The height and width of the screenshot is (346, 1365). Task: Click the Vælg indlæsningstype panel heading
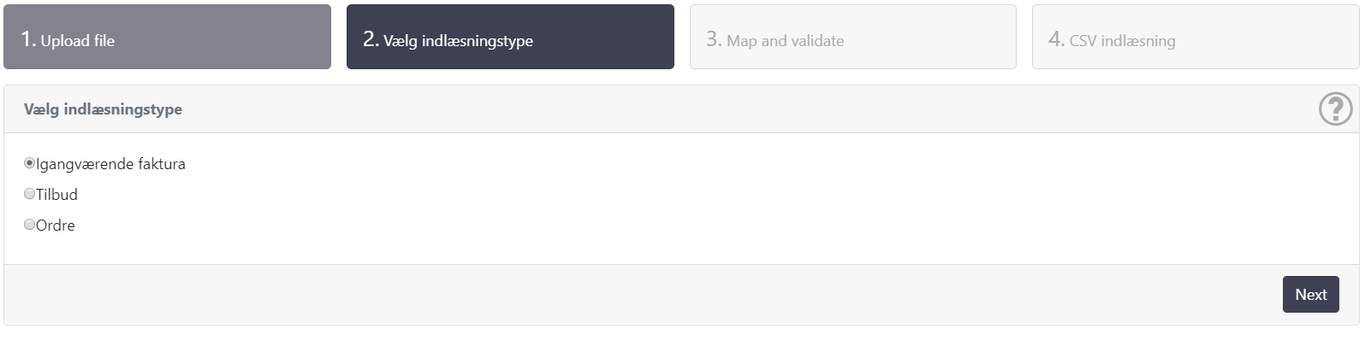103,109
